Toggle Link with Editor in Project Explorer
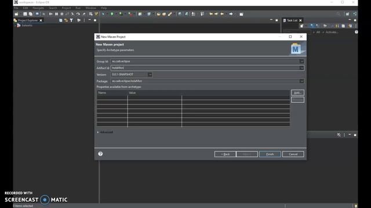 point(66,21)
